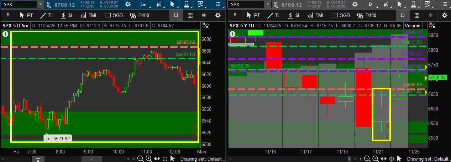Select the price level ($L) tool in right chart
The height and width of the screenshot is (162, 451).
[294, 16]
